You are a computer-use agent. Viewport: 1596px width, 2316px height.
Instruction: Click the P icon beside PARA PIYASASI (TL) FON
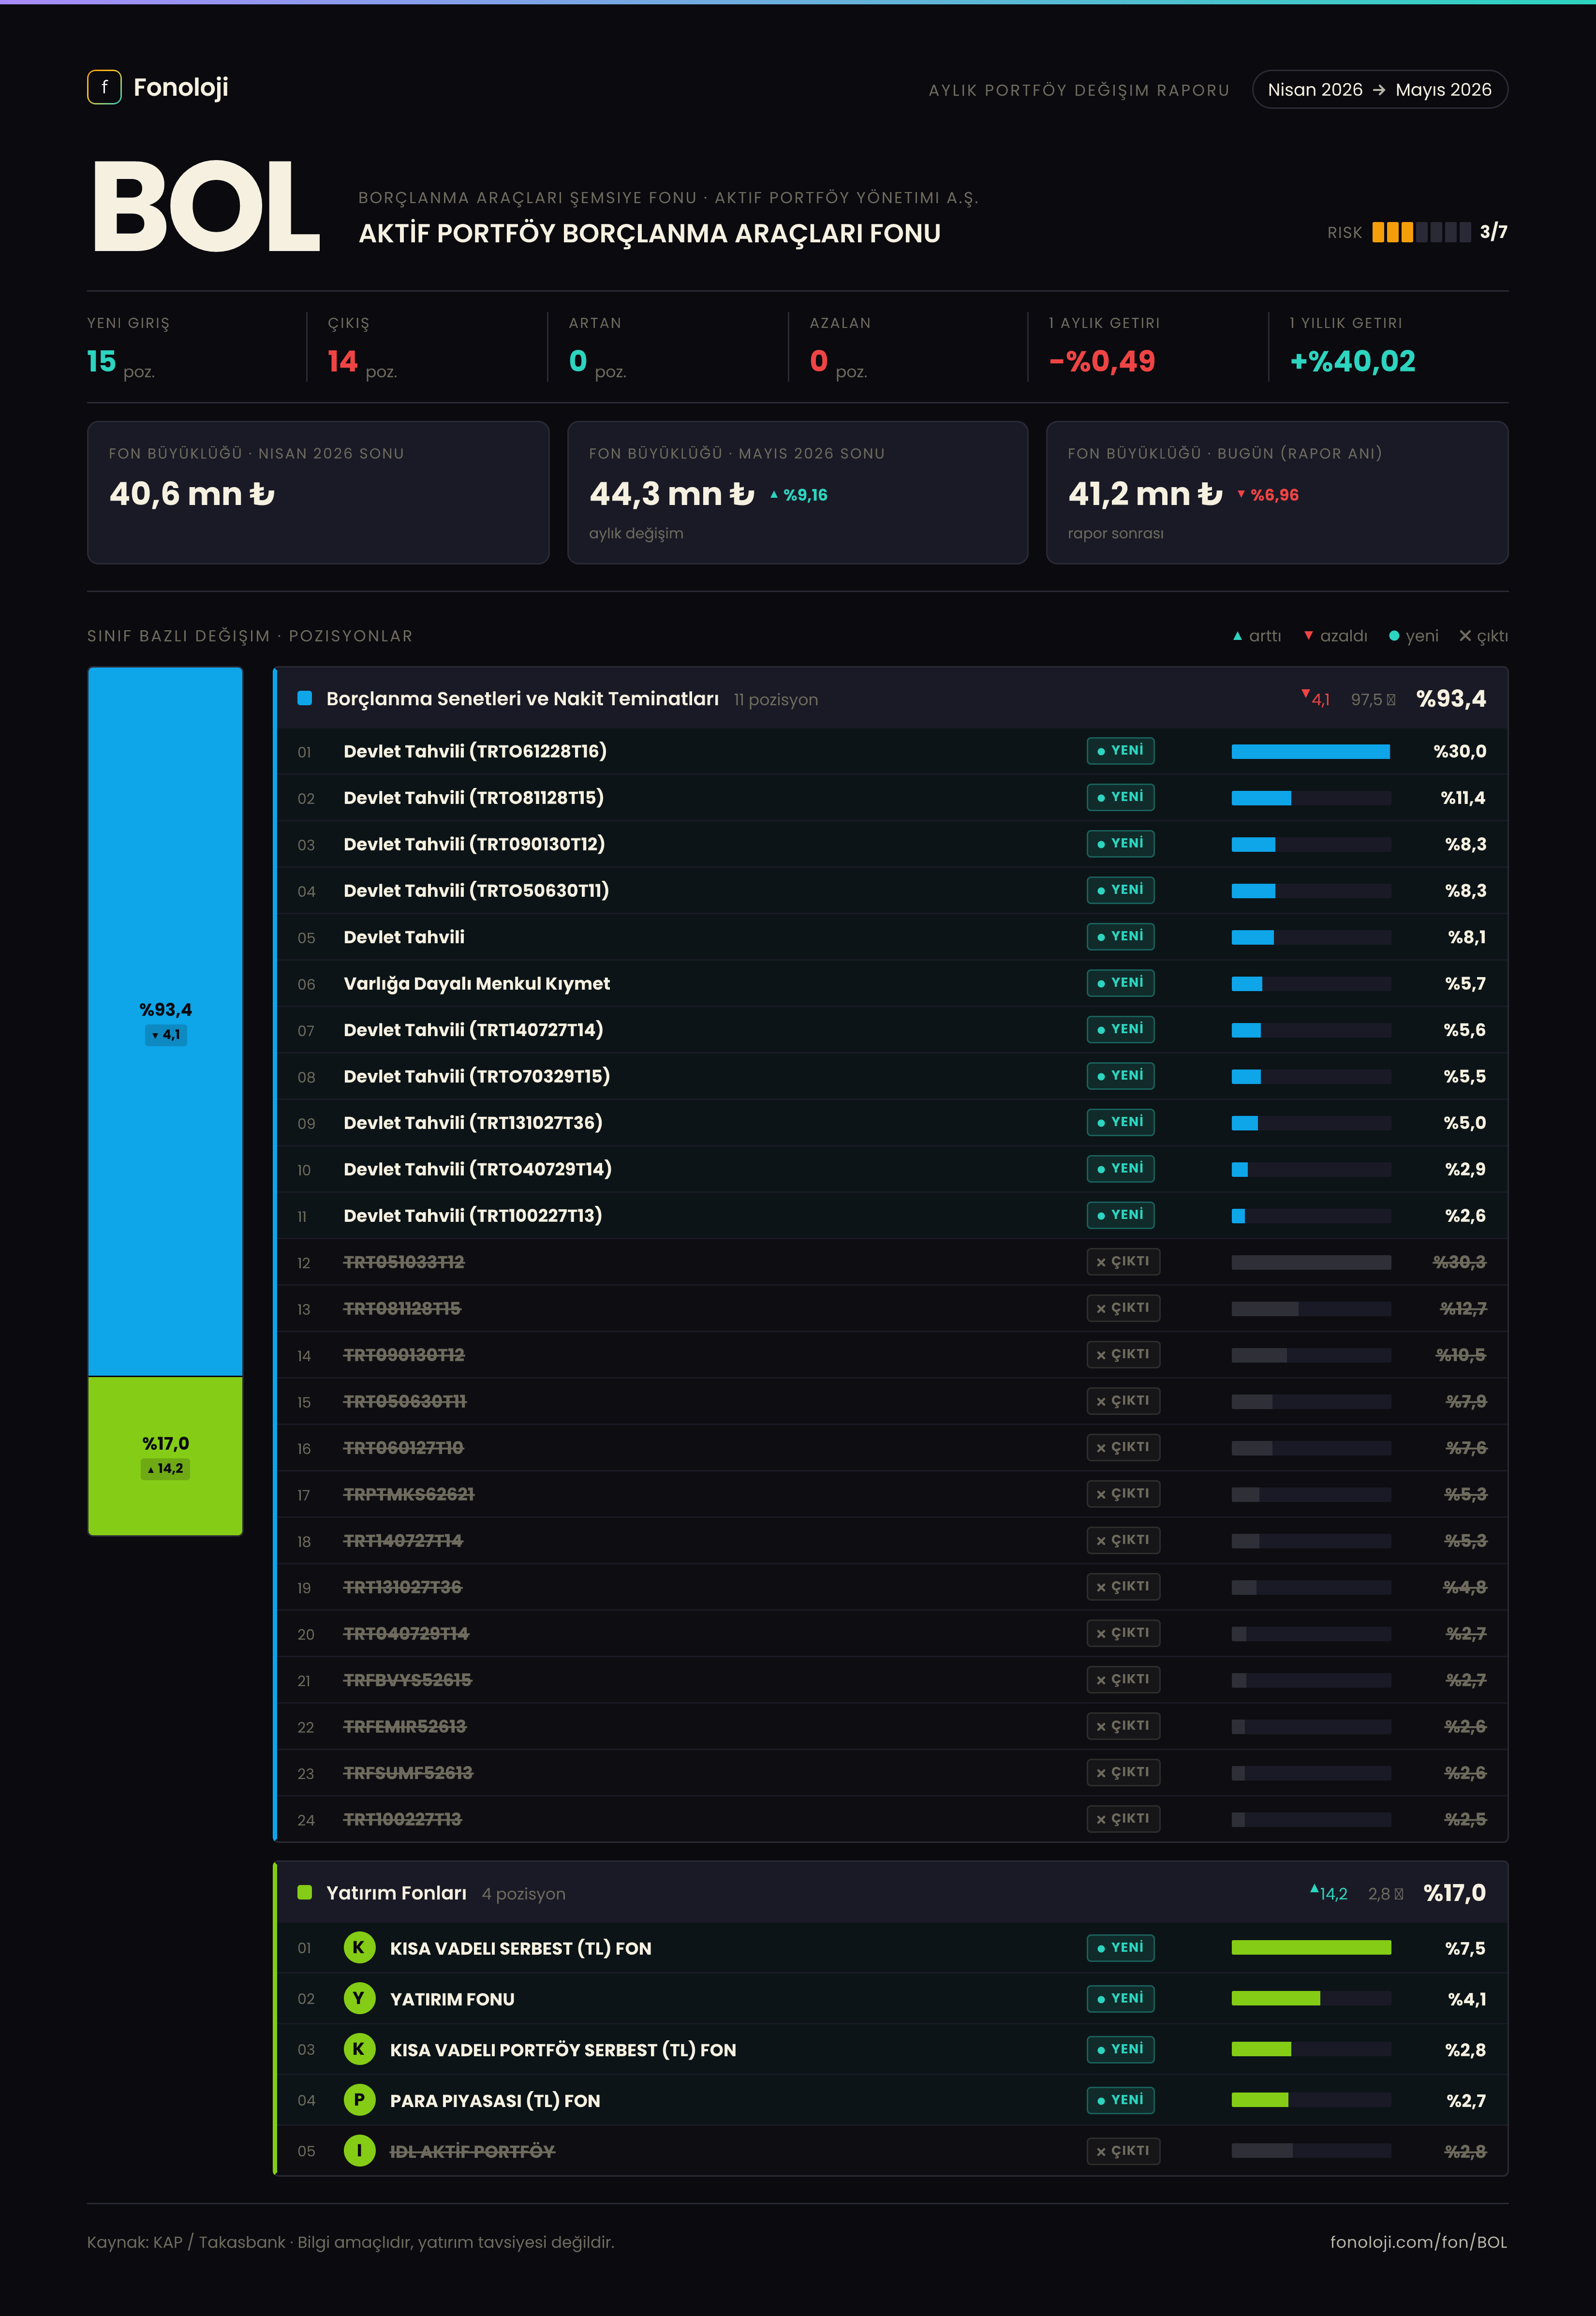pos(359,2100)
